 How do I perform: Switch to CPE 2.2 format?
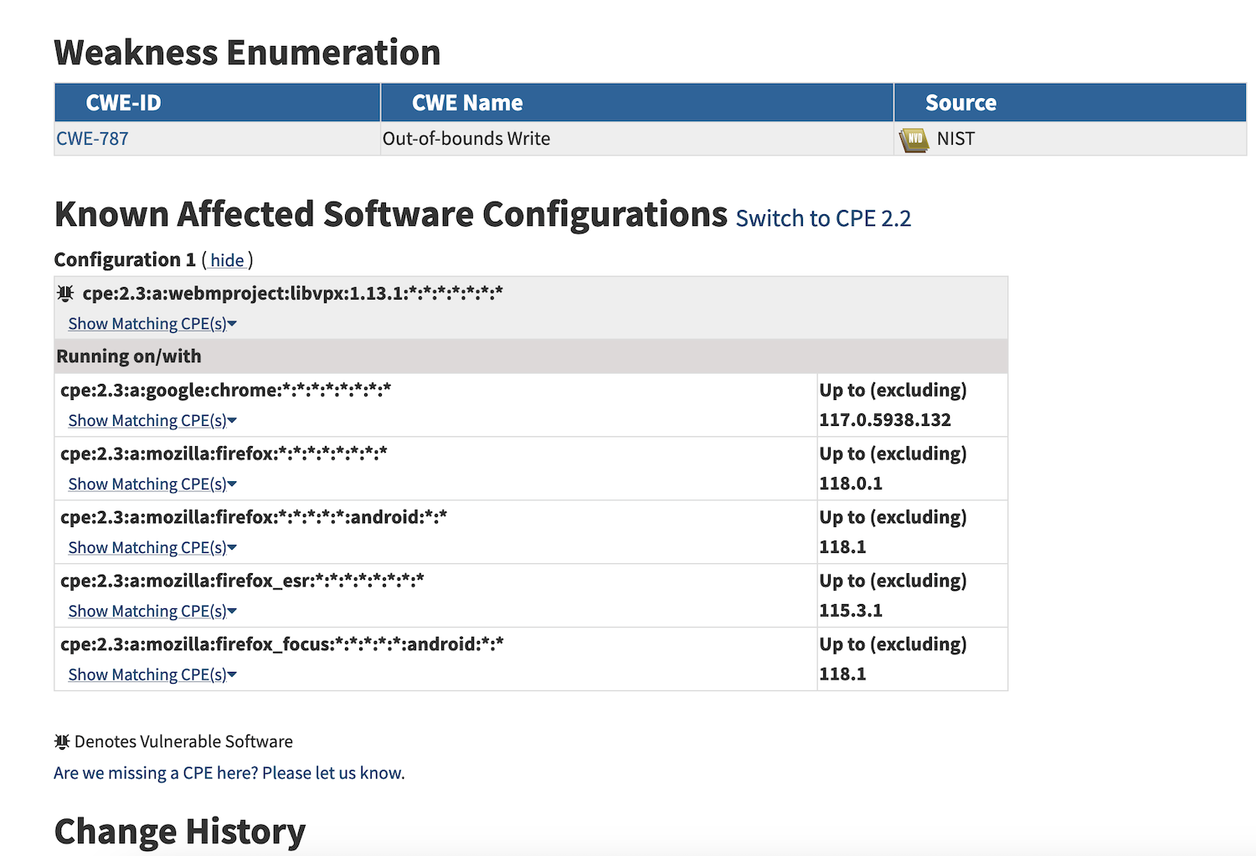click(823, 218)
